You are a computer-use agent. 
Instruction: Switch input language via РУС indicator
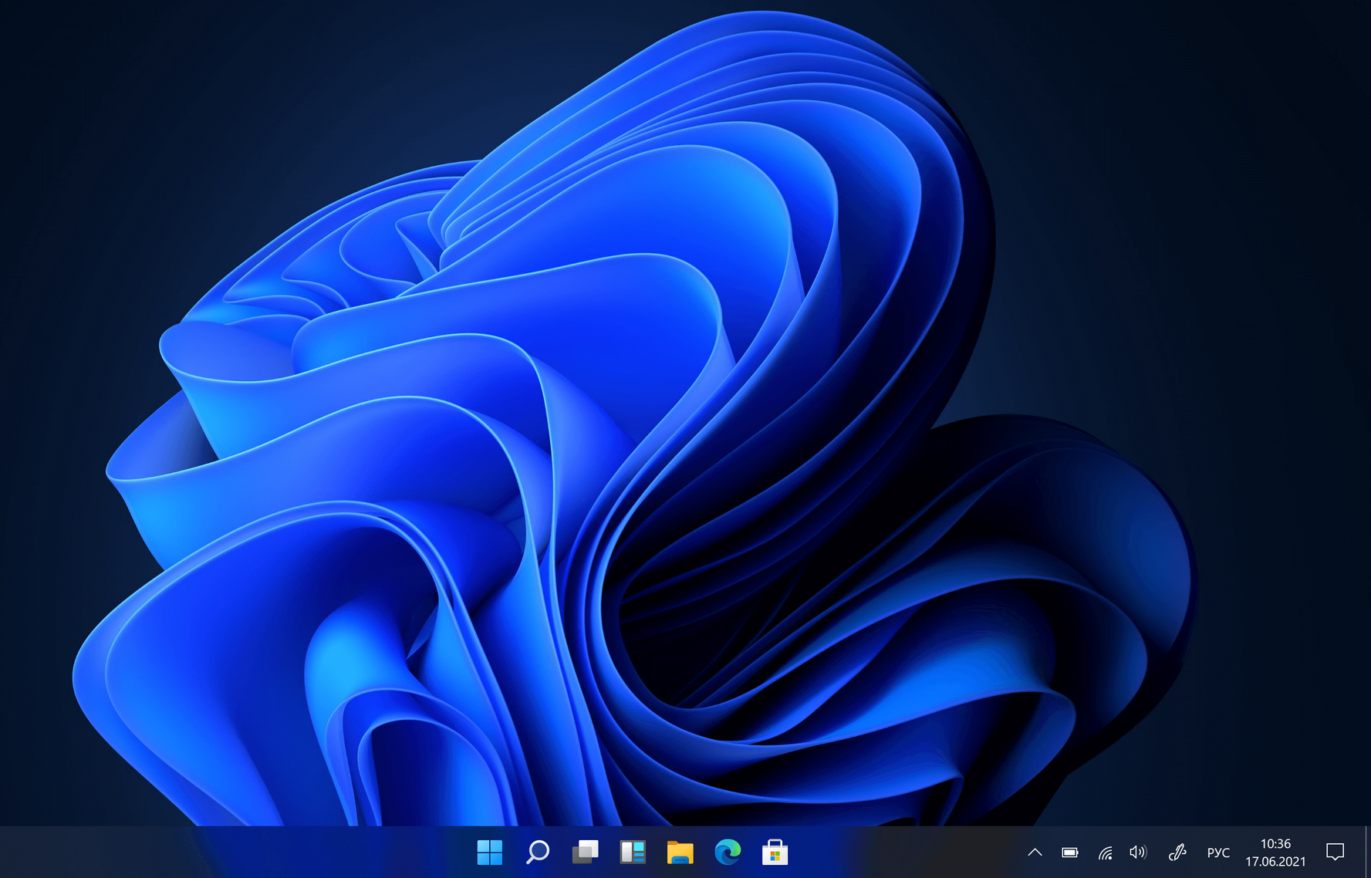(x=1218, y=853)
